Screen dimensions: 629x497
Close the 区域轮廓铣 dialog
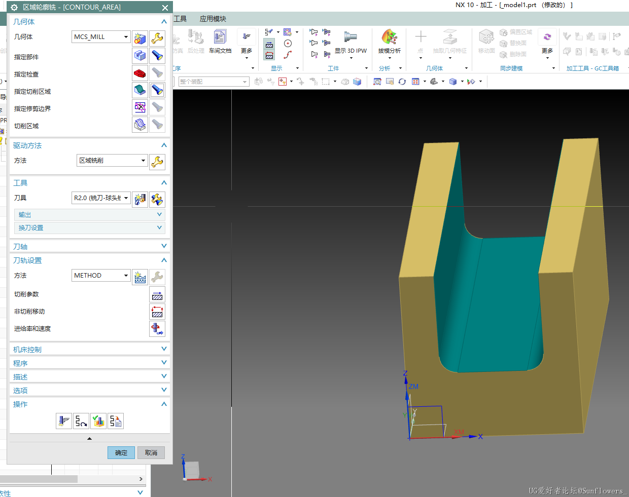165,8
